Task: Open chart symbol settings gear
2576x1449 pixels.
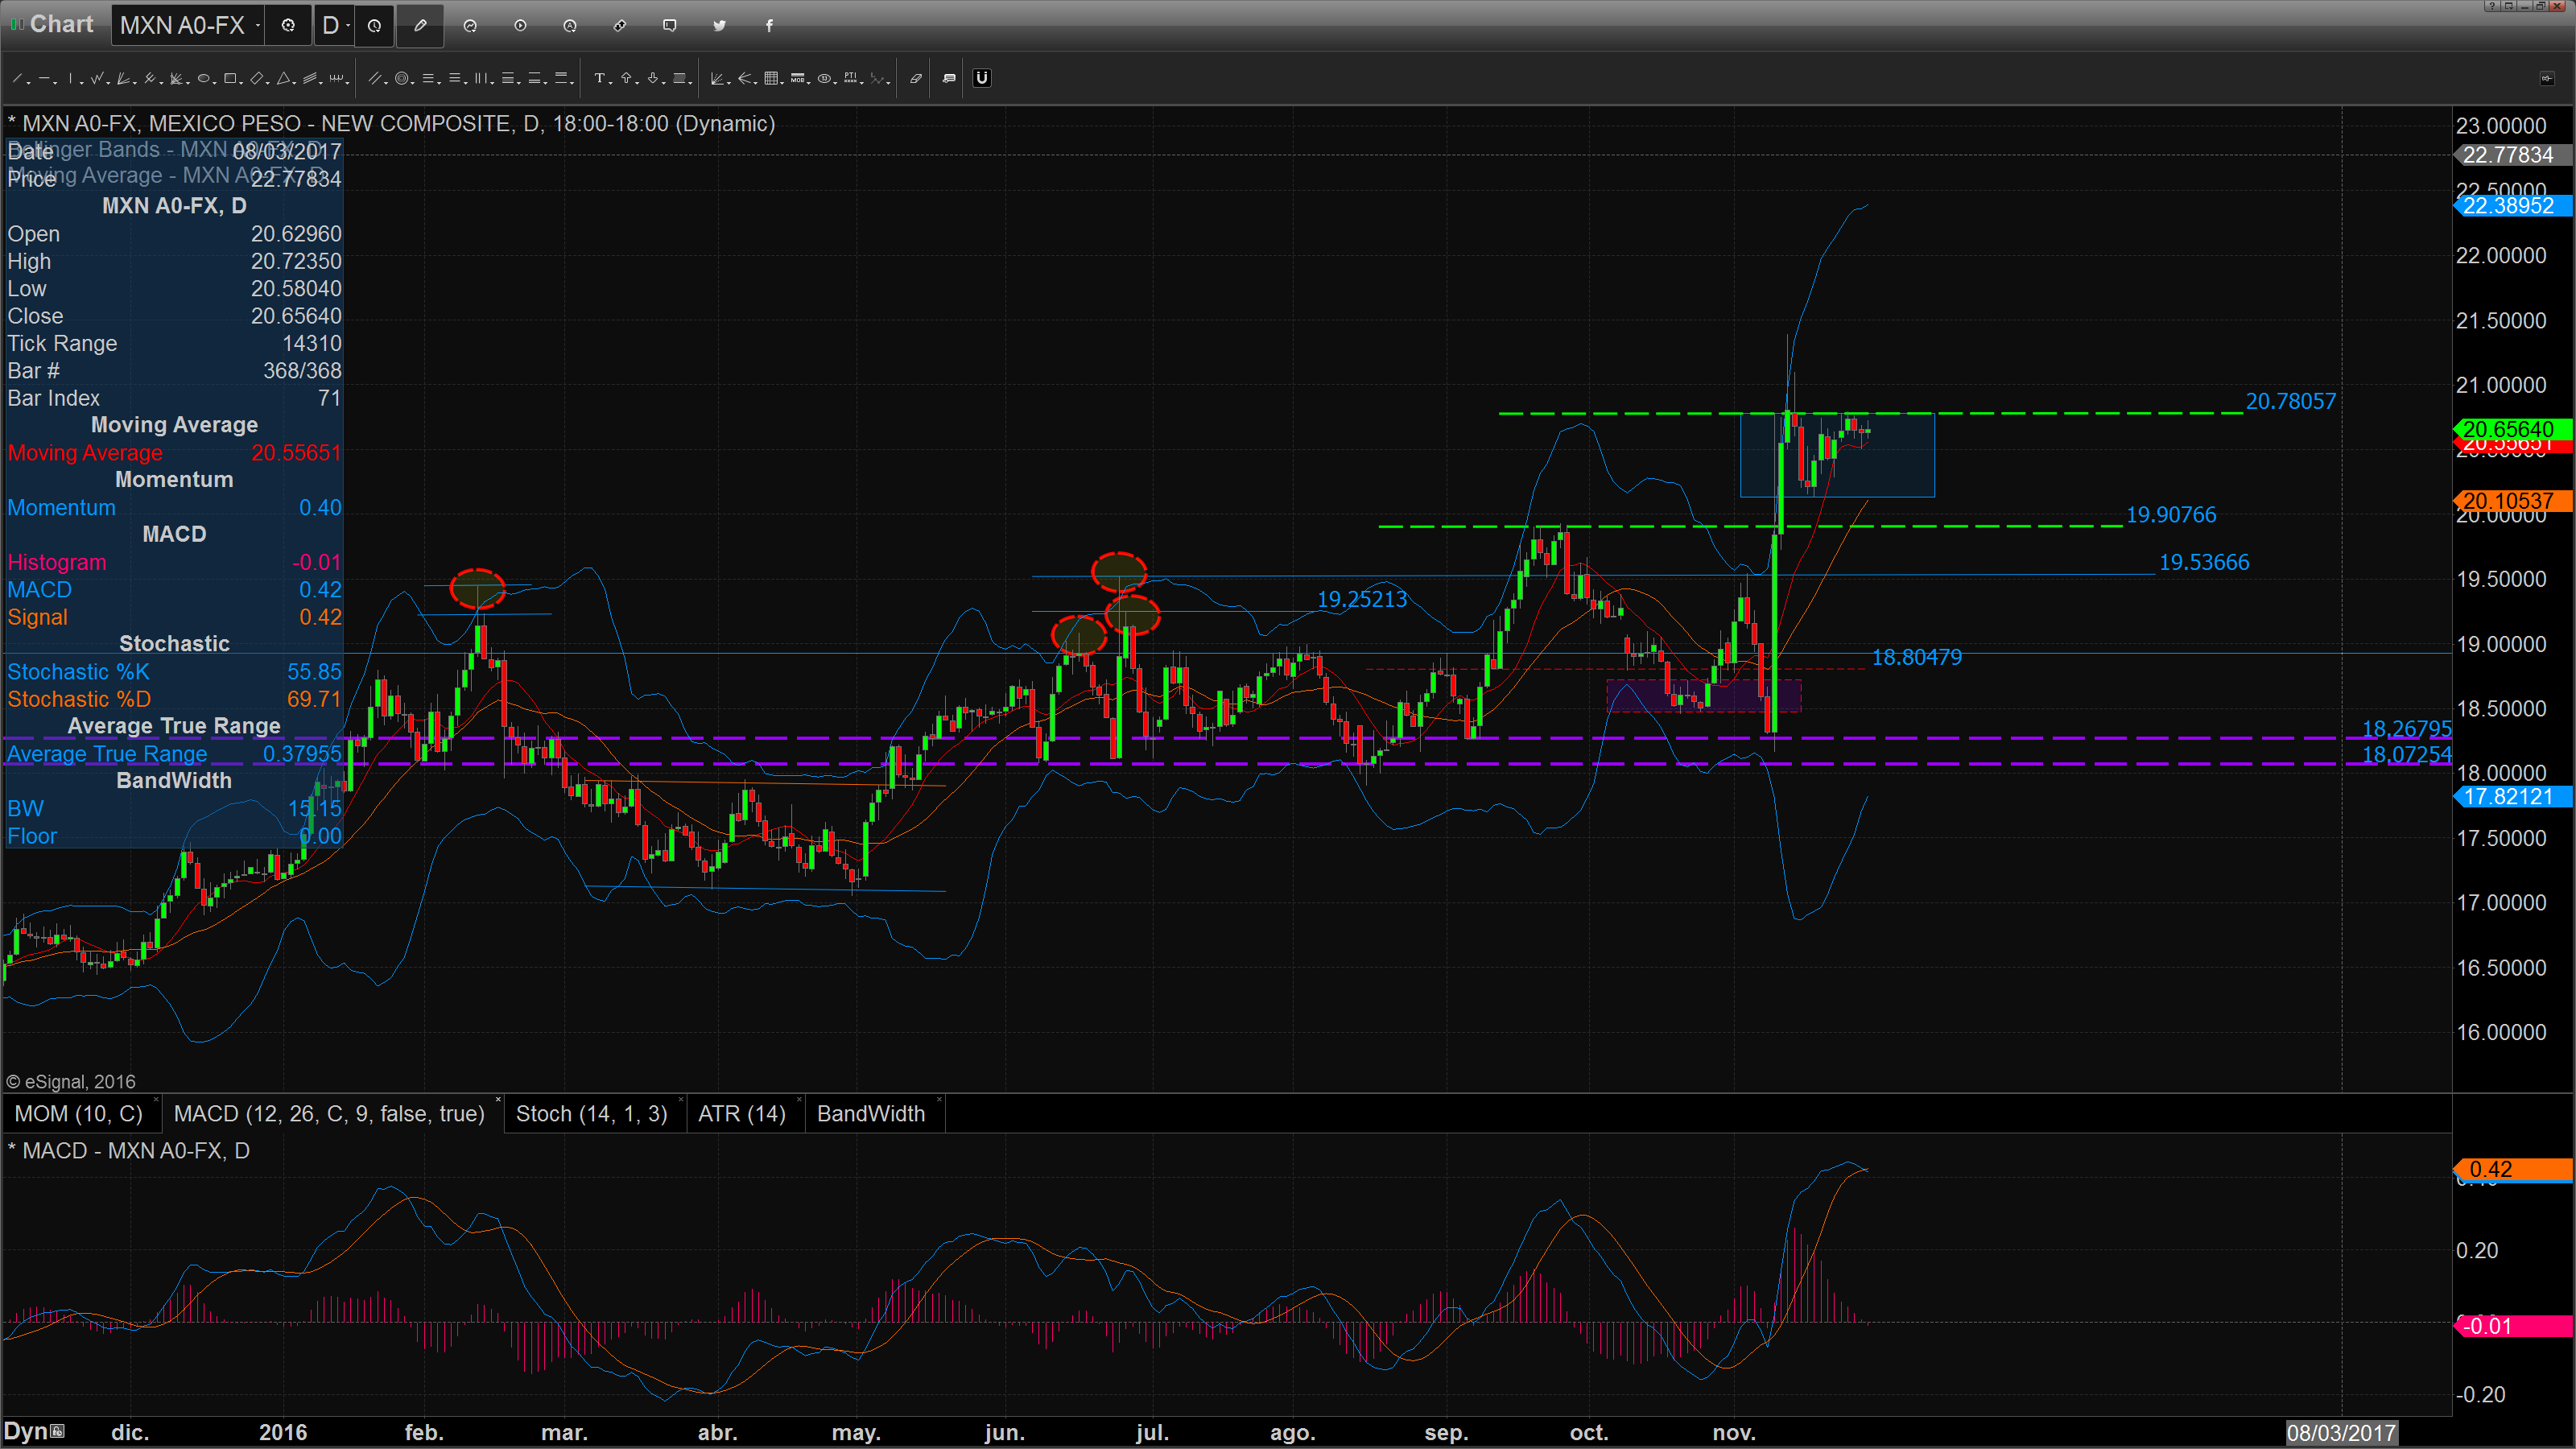Action: point(288,25)
